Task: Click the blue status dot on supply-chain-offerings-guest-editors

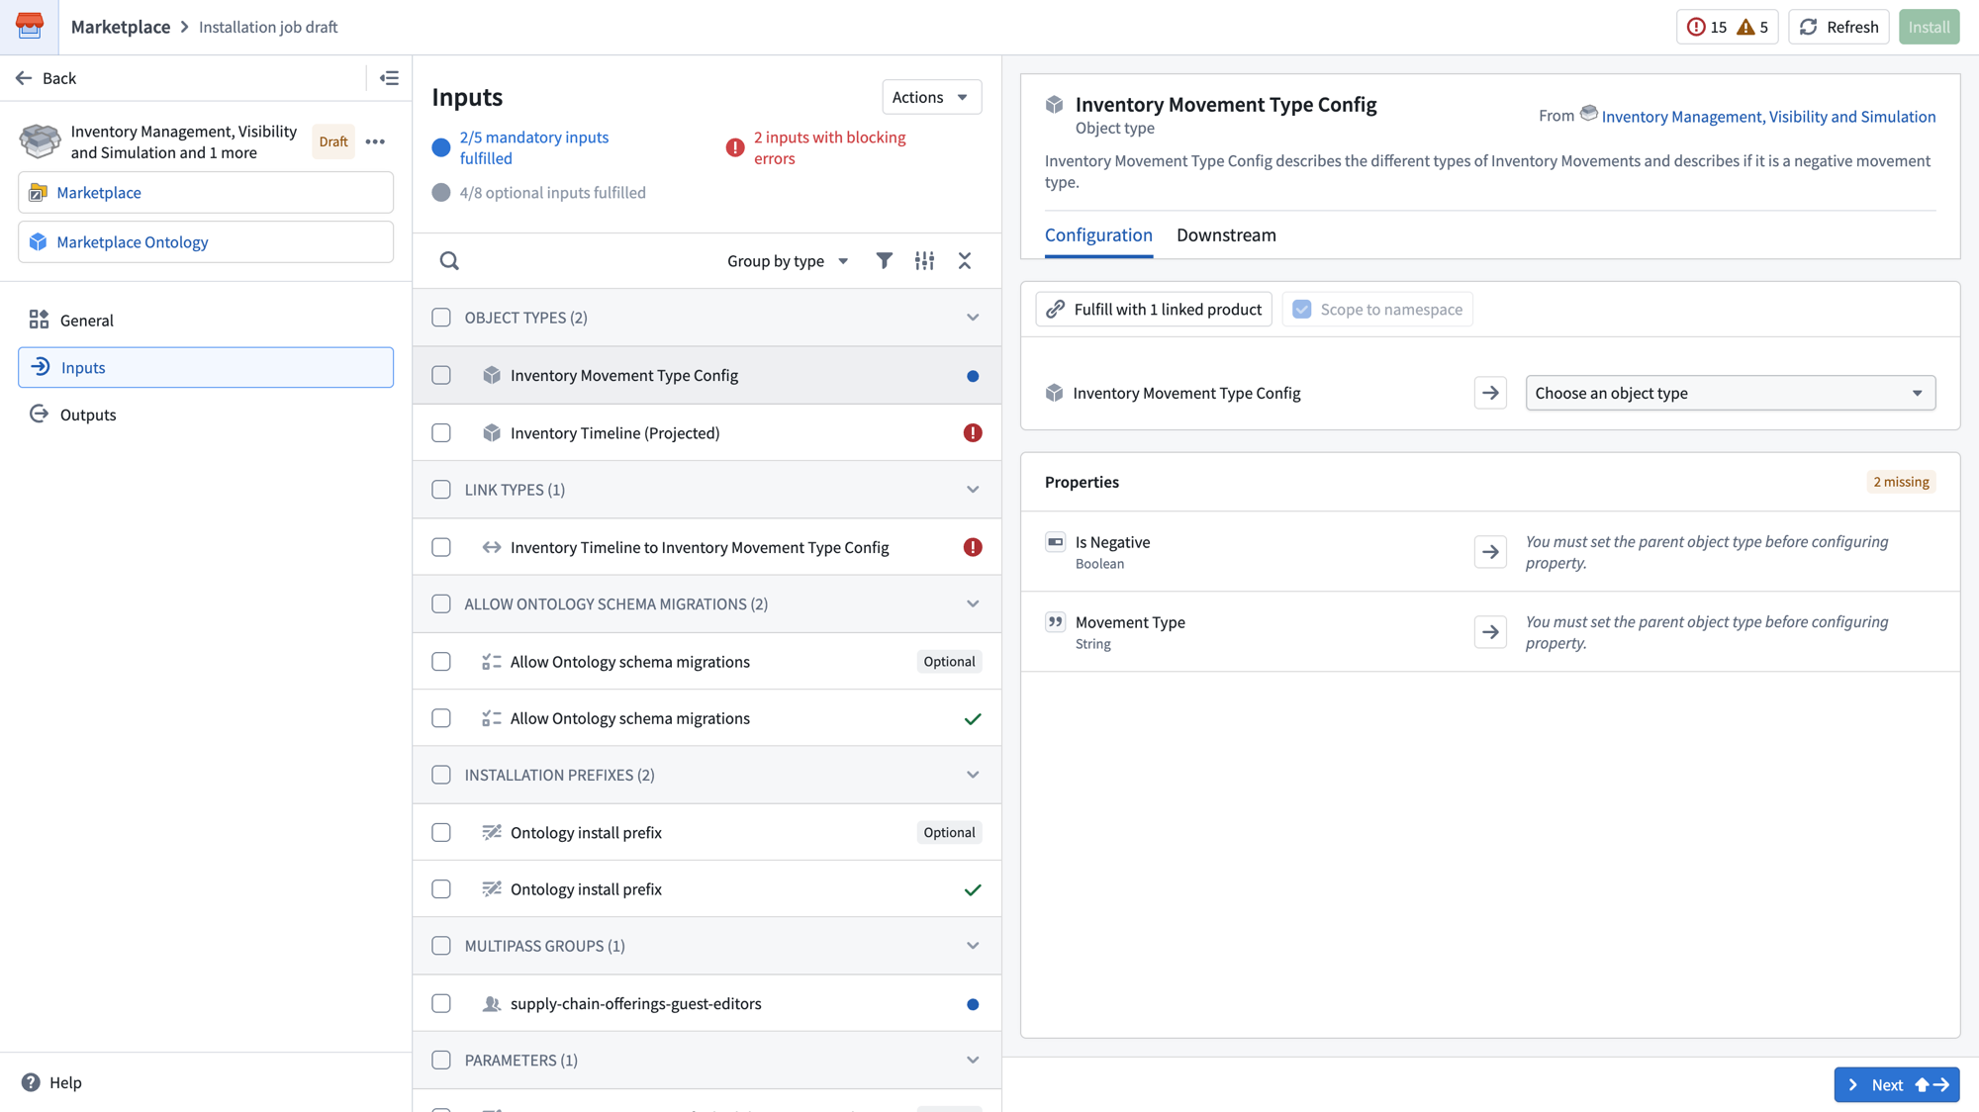Action: (973, 1004)
